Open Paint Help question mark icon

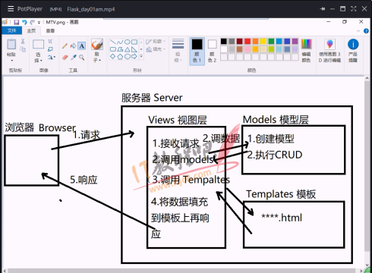pyautogui.click(x=366, y=31)
